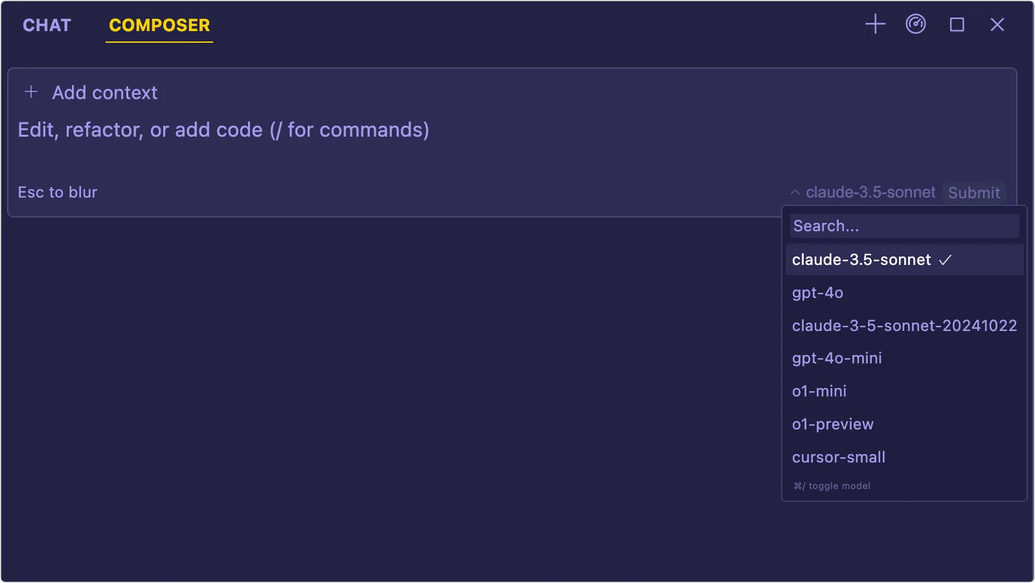Collapse the model picker chevron
Viewport: 1035px width, 583px height.
(x=795, y=192)
